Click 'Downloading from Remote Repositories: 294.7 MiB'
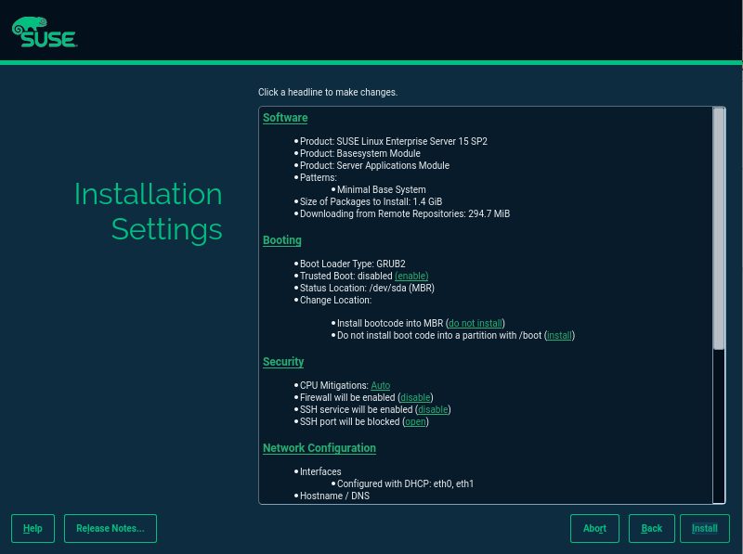Screen dimensions: 743x554 pos(405,214)
